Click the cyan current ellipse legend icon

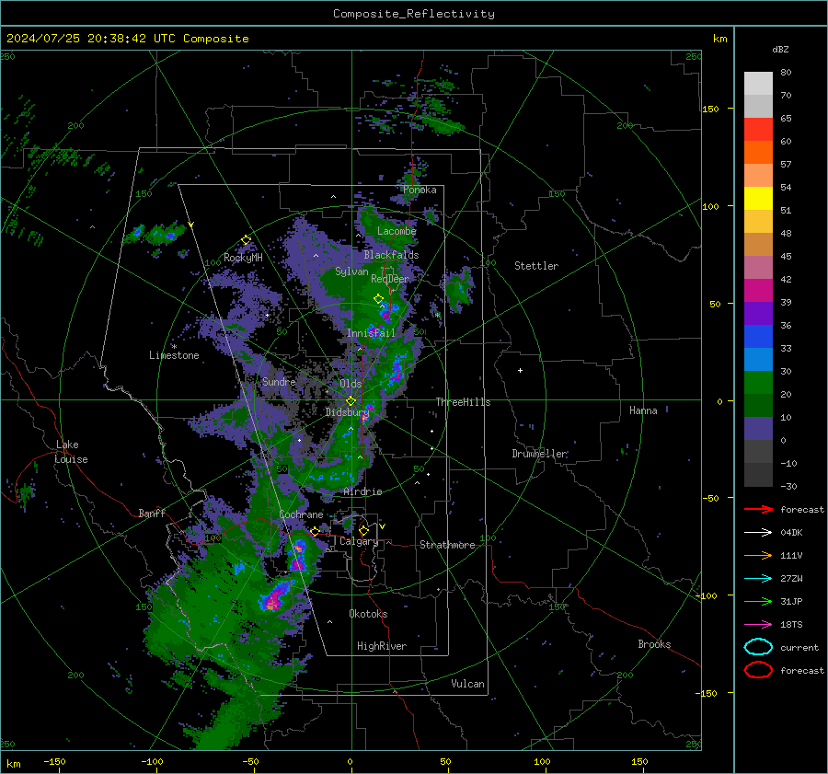pyautogui.click(x=758, y=647)
